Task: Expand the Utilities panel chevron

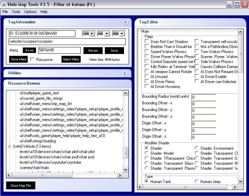Action: 125,73
